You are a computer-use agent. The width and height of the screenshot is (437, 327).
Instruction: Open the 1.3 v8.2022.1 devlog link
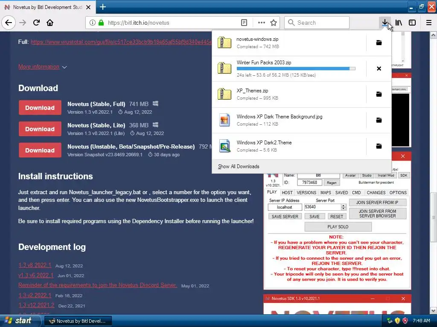(x=35, y=265)
